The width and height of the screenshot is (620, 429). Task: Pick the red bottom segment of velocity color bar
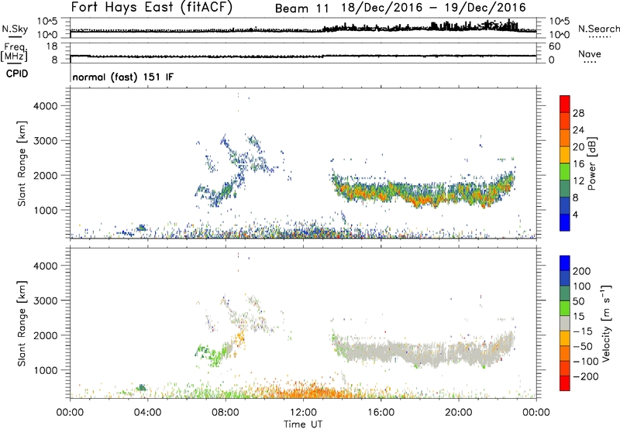pyautogui.click(x=565, y=383)
